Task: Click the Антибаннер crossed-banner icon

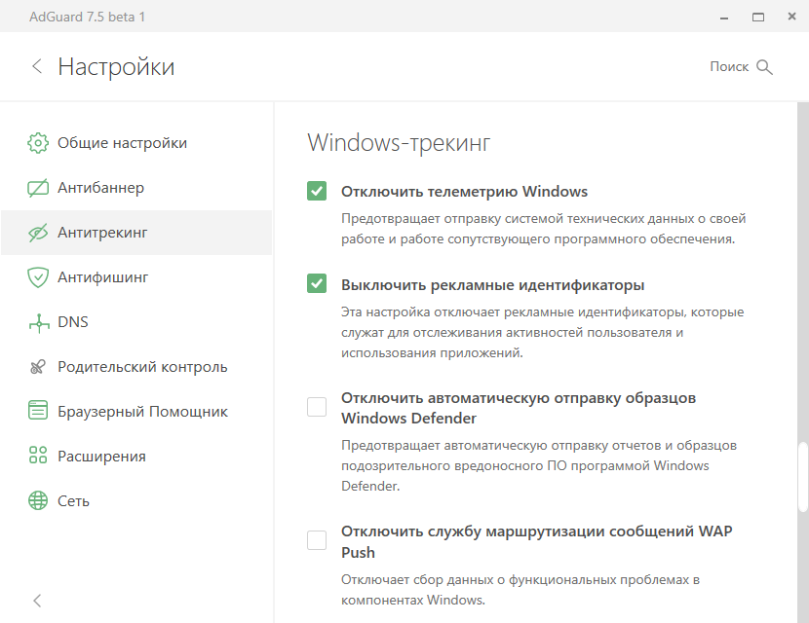Action: [x=38, y=188]
